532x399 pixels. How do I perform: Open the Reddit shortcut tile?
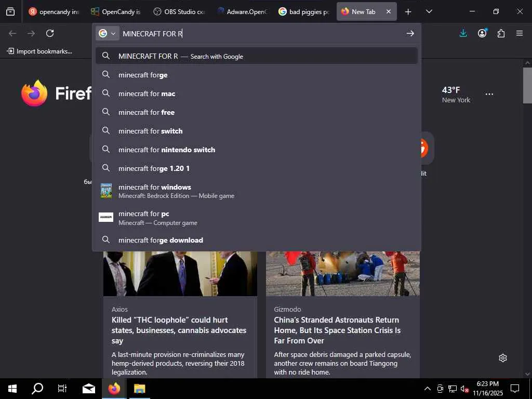click(427, 148)
